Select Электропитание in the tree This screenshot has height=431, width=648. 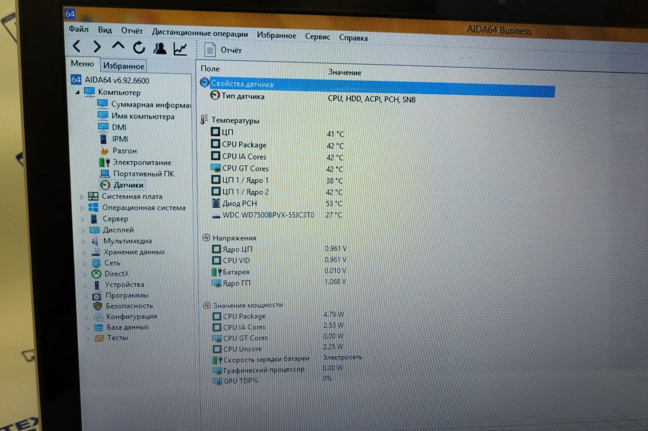[x=142, y=162]
